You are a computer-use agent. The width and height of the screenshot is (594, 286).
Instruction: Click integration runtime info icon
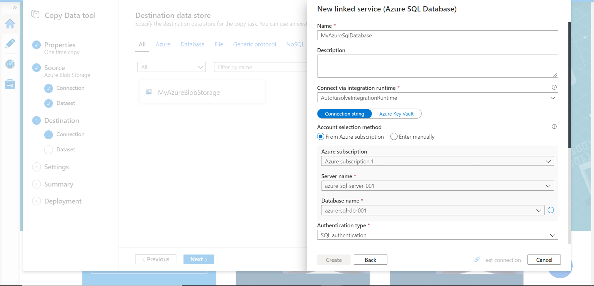[554, 87]
